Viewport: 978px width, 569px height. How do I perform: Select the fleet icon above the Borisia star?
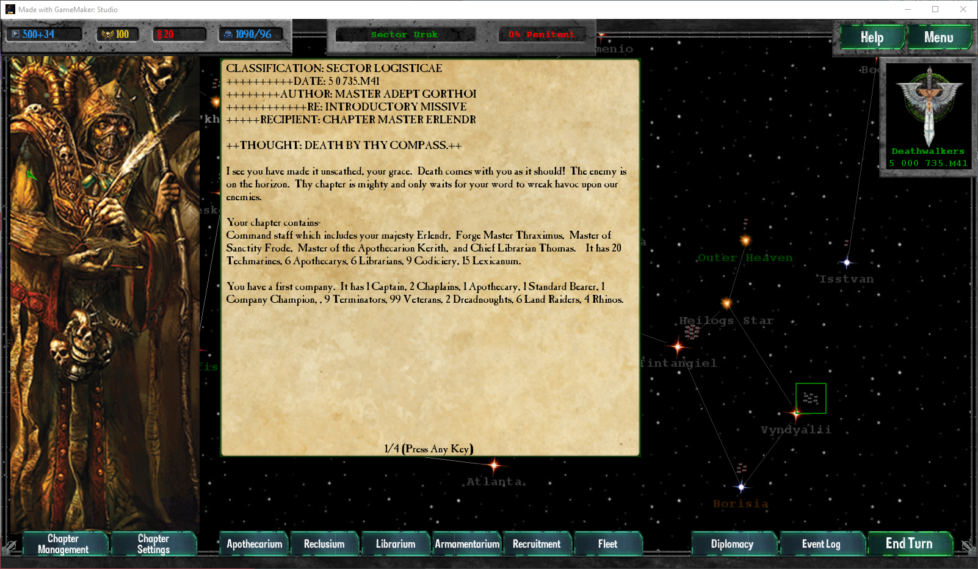pos(742,468)
